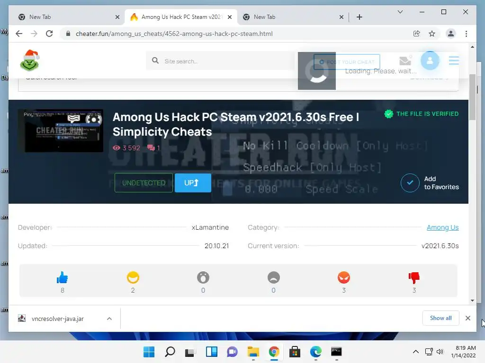Open Chat app from taskbar
The width and height of the screenshot is (485, 363).
[x=232, y=352]
